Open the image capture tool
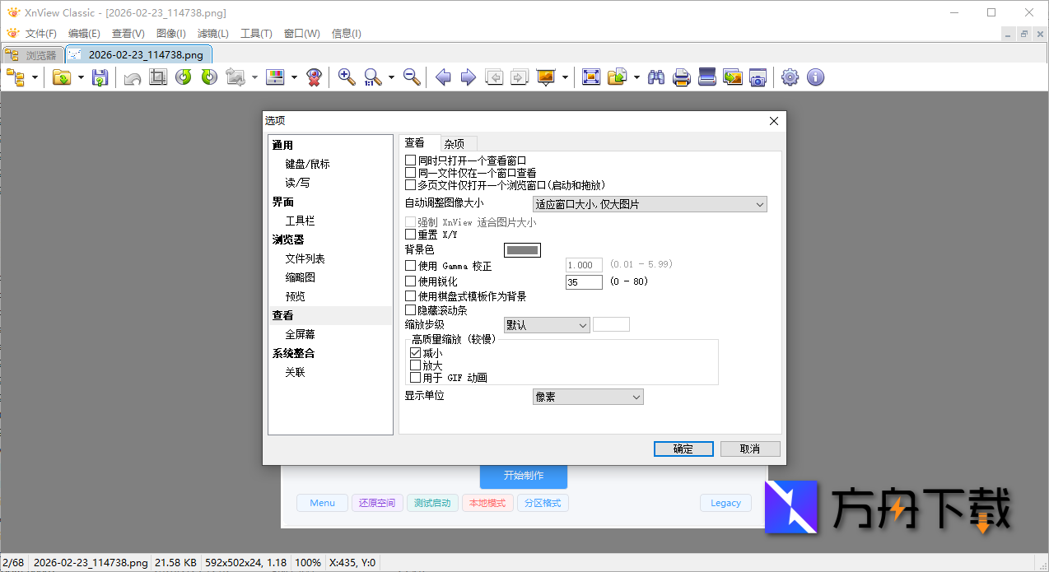 click(x=757, y=77)
